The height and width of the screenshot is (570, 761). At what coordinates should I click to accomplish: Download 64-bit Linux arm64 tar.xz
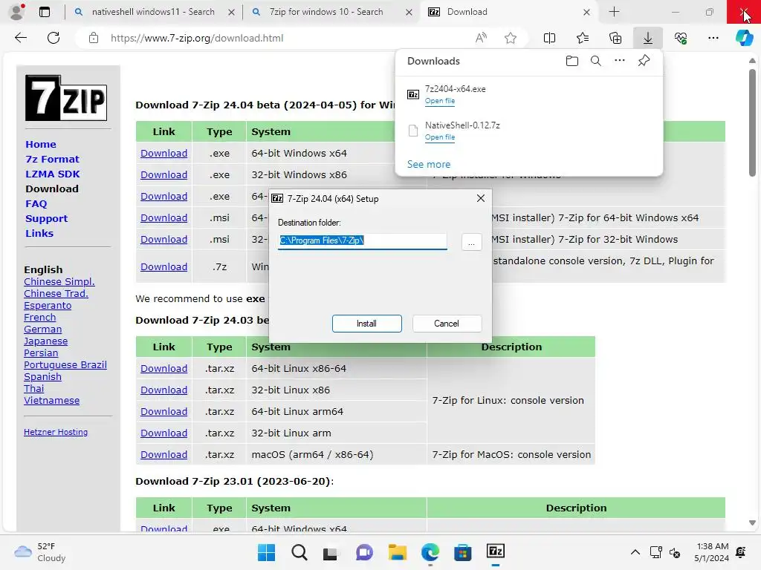[163, 411]
